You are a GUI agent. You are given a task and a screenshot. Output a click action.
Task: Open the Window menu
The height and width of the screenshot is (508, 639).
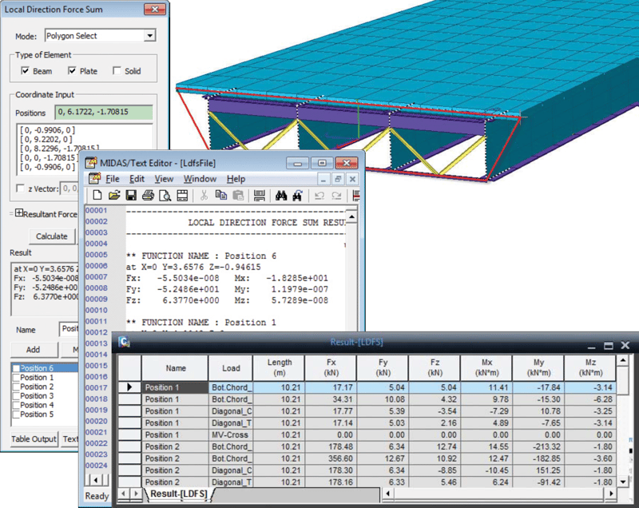tap(200, 179)
